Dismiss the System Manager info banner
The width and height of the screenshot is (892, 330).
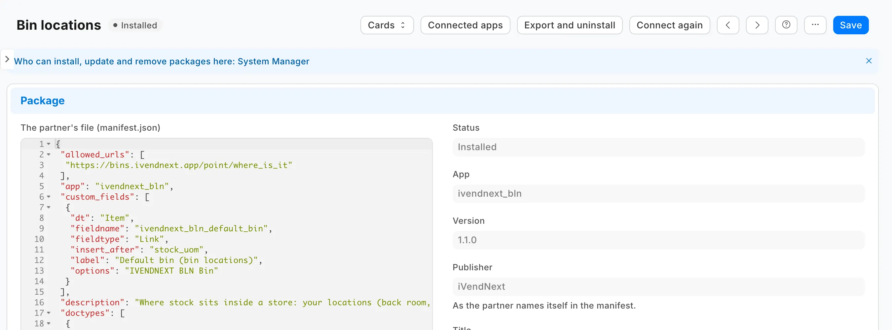pos(869,61)
